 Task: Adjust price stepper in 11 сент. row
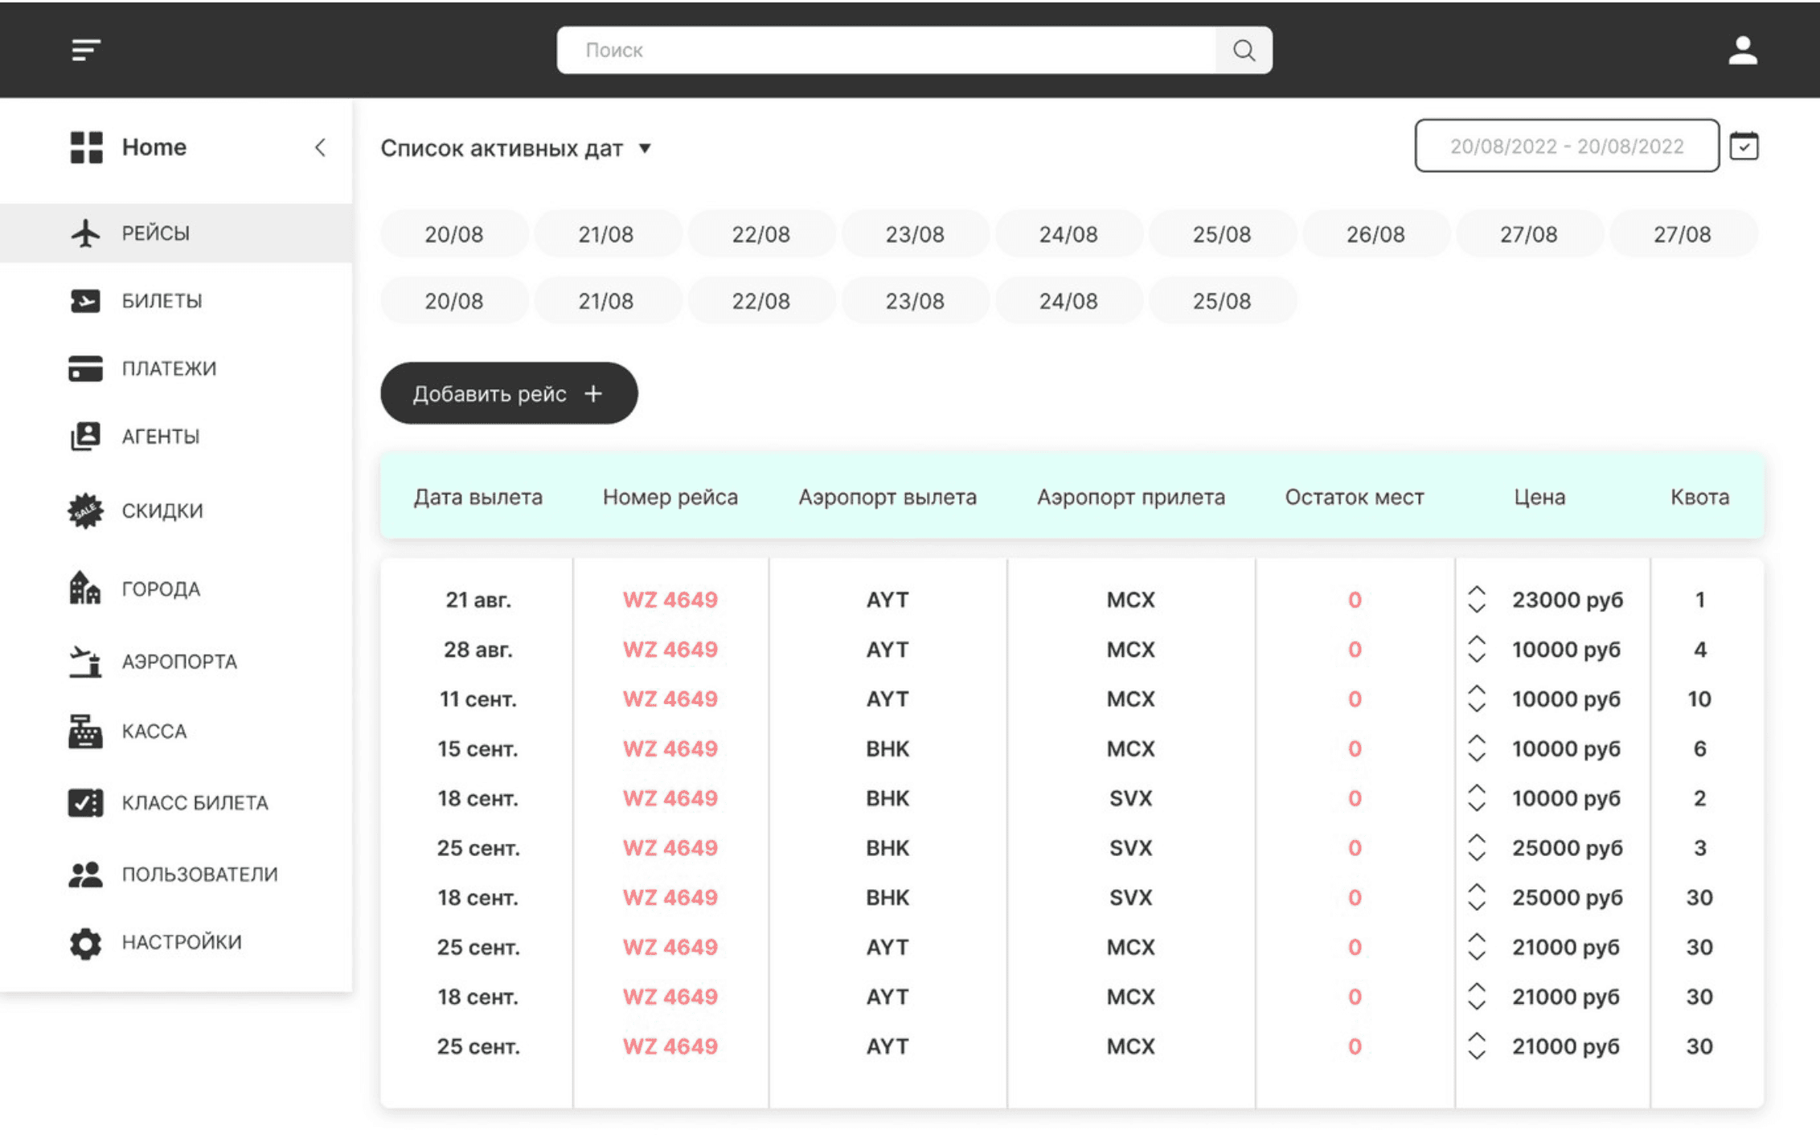pyautogui.click(x=1476, y=699)
